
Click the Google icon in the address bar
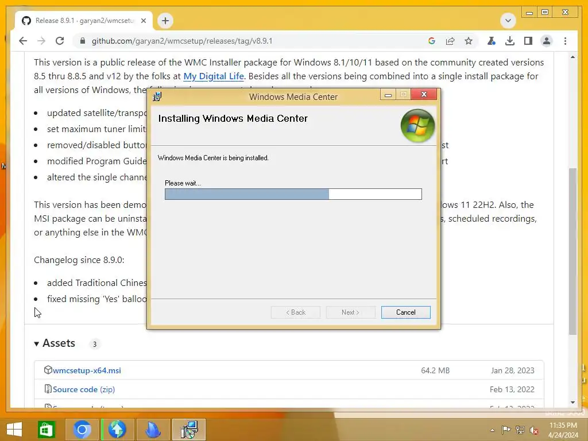(x=432, y=41)
